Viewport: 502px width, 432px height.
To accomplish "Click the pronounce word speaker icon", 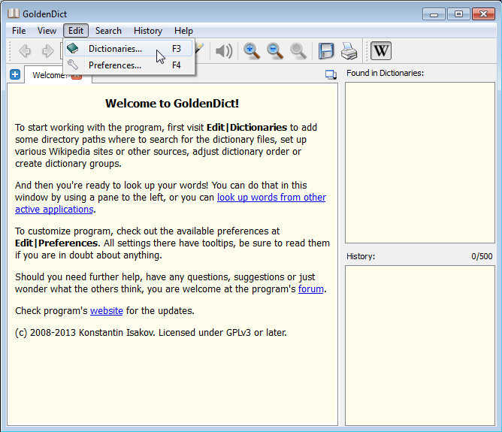I will pyautogui.click(x=223, y=51).
